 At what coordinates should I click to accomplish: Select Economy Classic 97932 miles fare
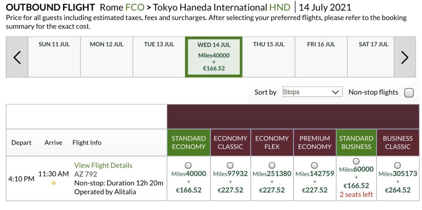coord(230,165)
